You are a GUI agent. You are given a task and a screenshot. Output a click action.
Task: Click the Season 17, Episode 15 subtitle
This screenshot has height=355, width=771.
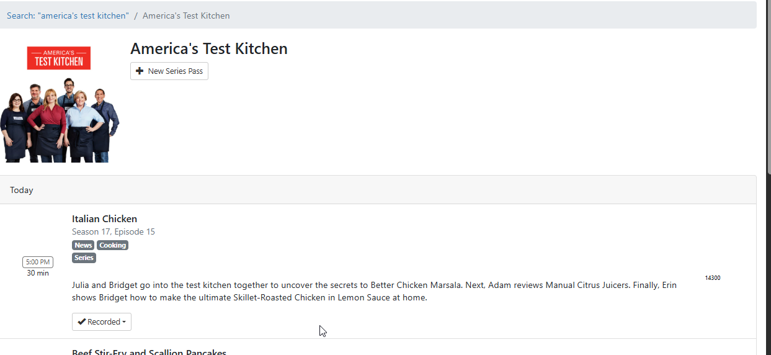(114, 231)
